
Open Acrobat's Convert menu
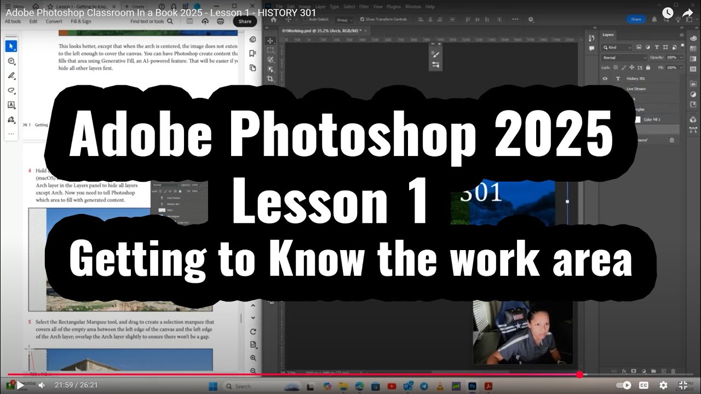click(54, 21)
